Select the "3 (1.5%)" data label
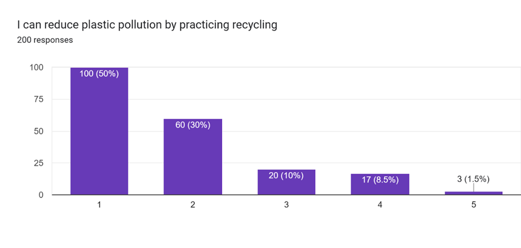This screenshot has height=248, width=521. coord(473,179)
